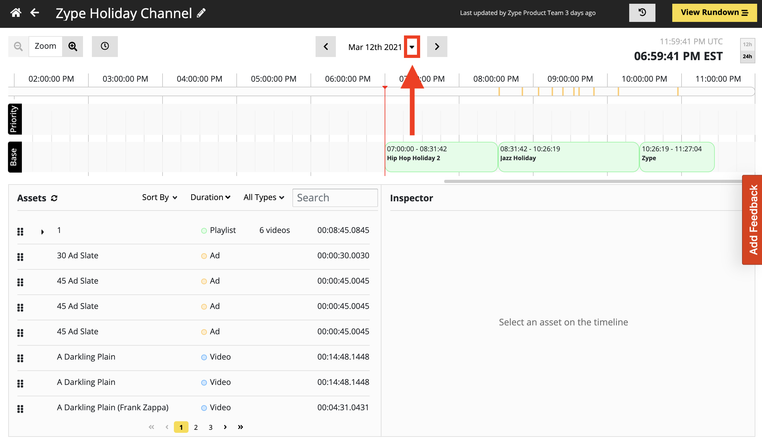Switch clock to 12h format

tap(747, 44)
